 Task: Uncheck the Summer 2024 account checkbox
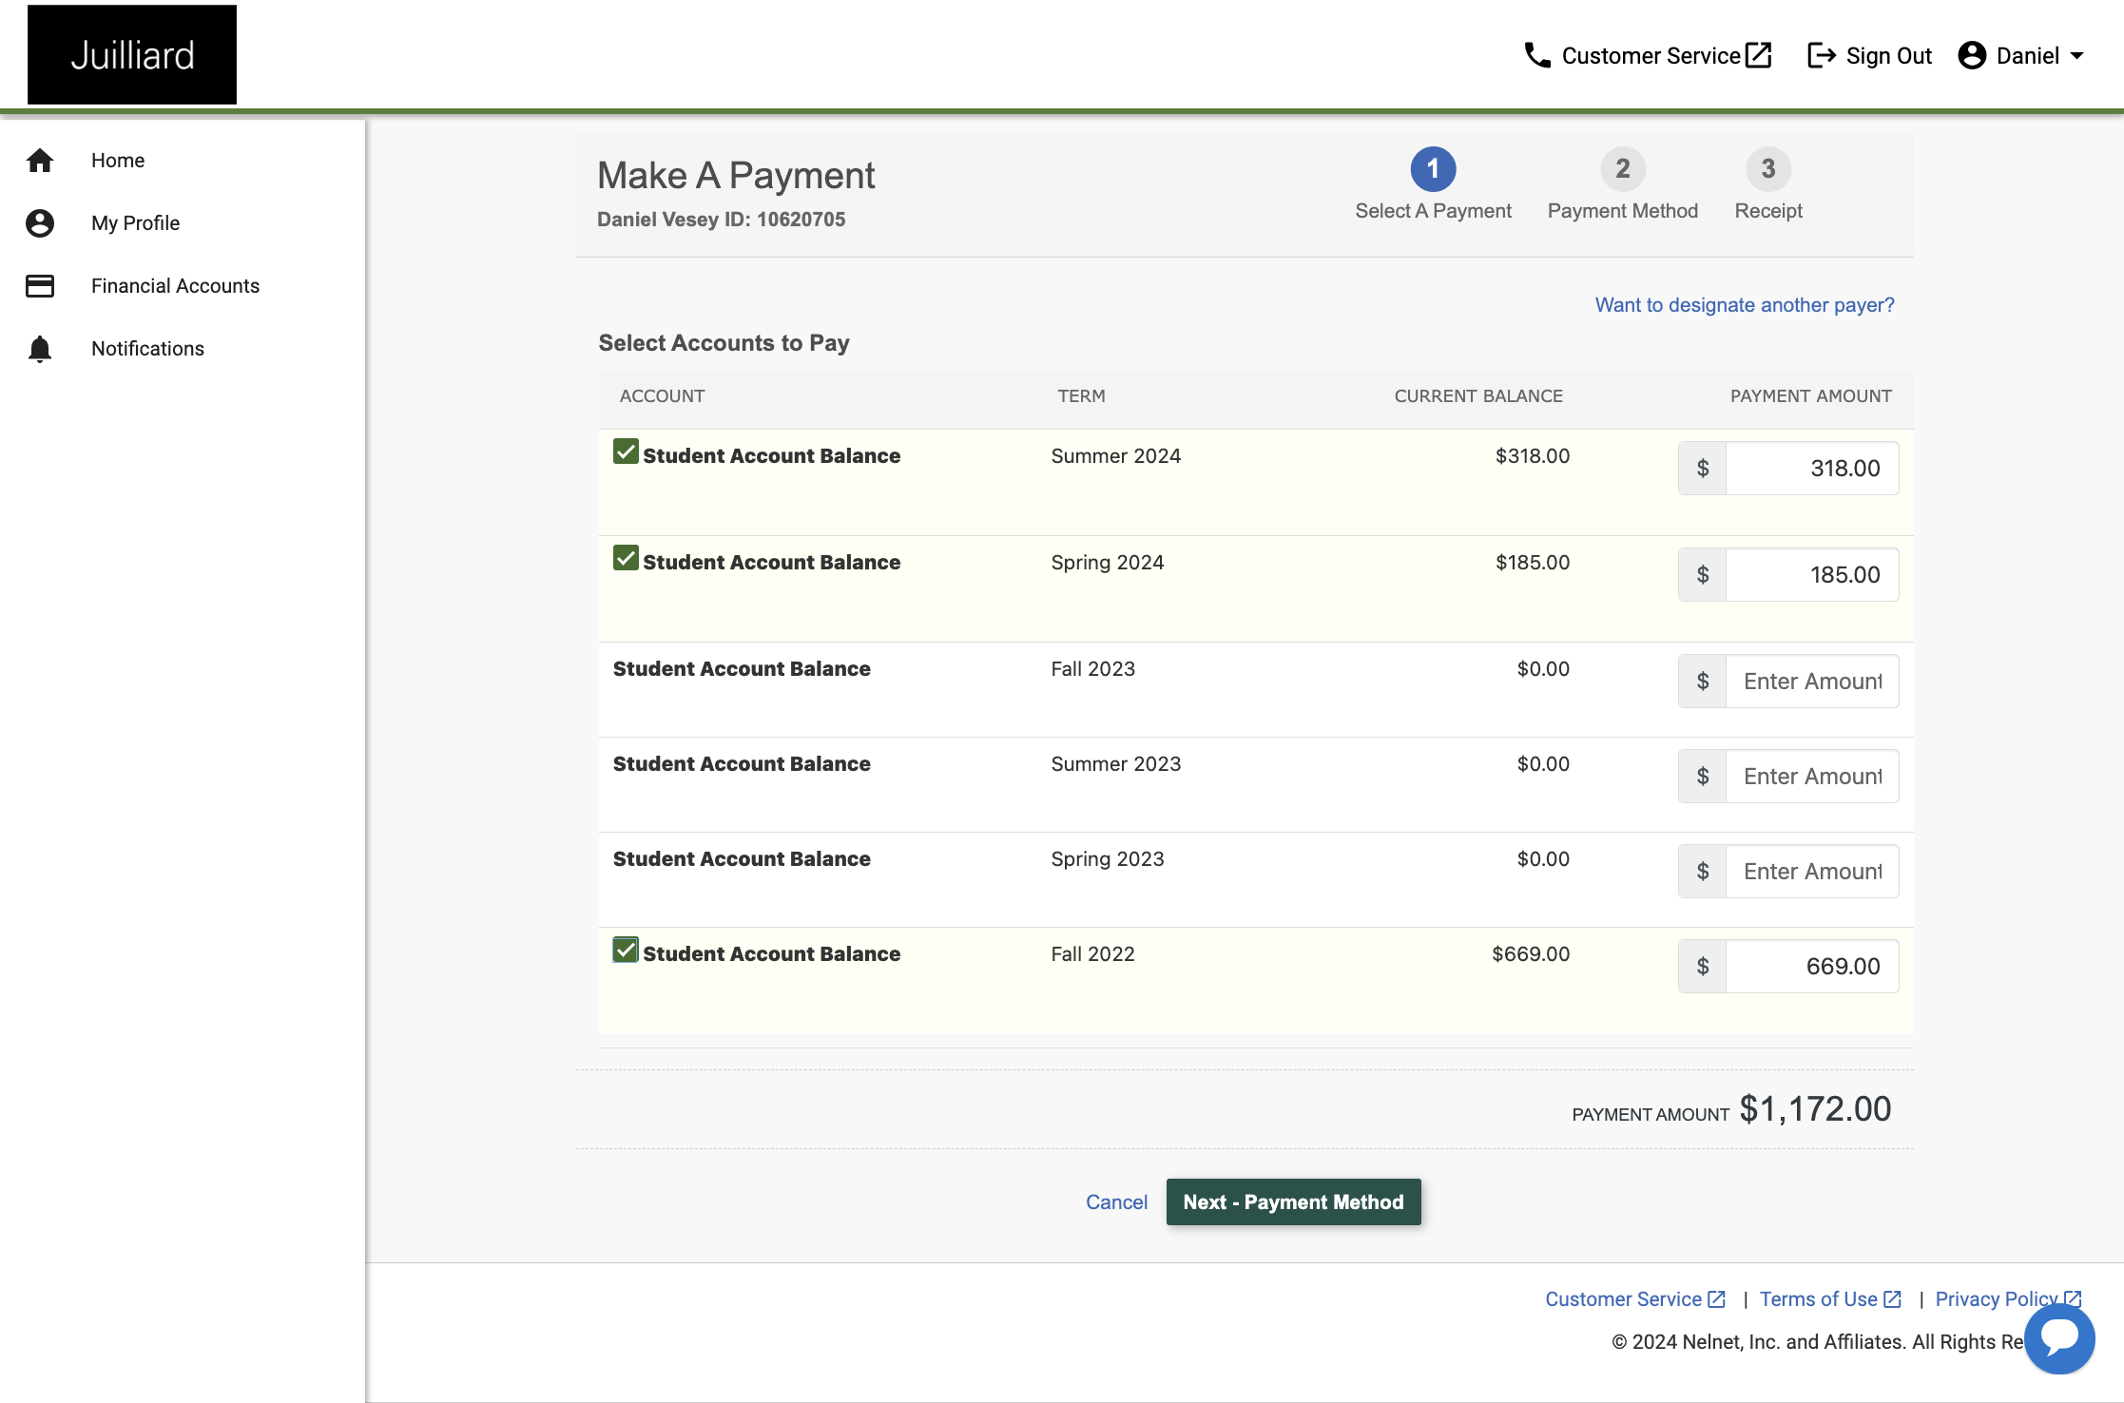click(626, 452)
